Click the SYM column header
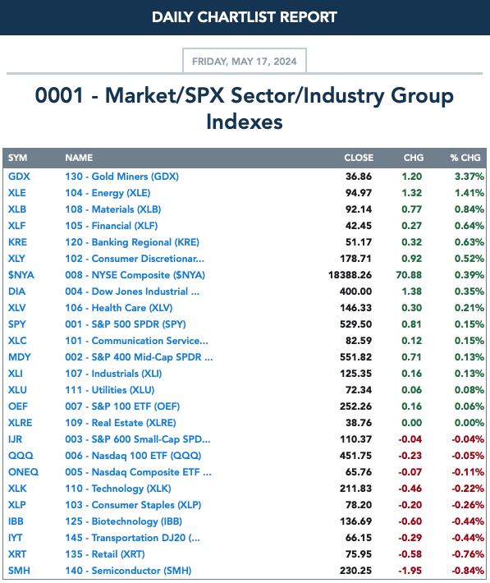The width and height of the screenshot is (490, 583). (x=17, y=158)
